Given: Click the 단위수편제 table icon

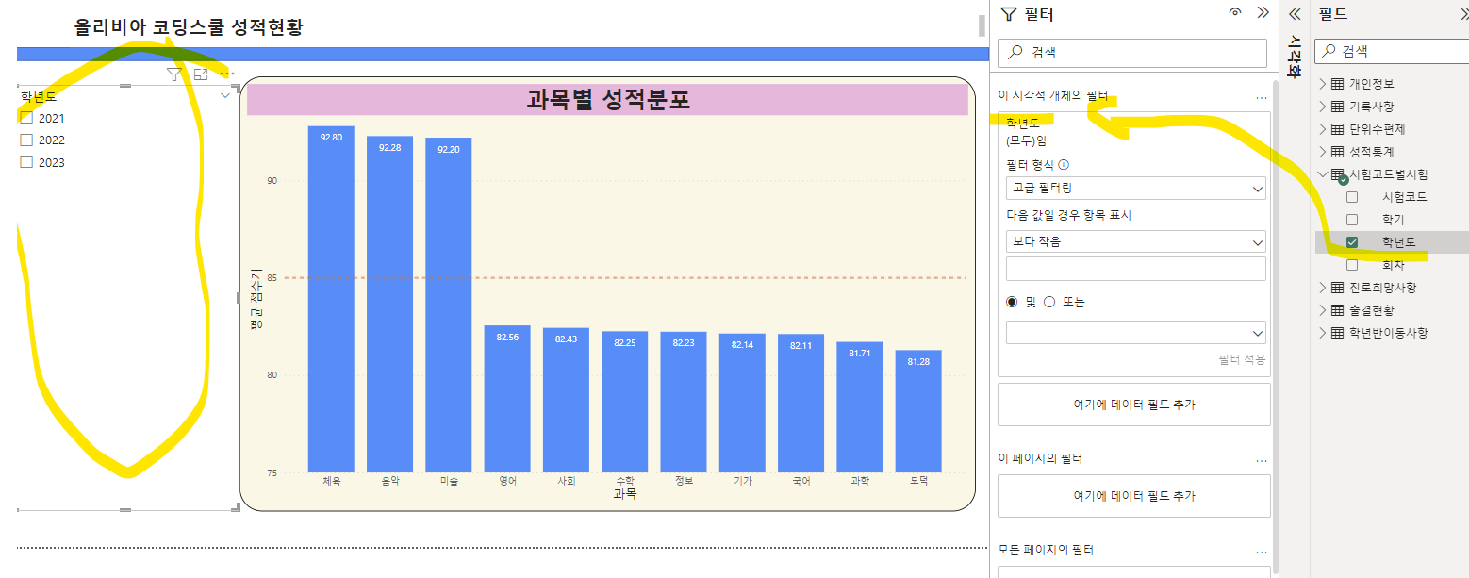Looking at the screenshot, I should [1337, 129].
